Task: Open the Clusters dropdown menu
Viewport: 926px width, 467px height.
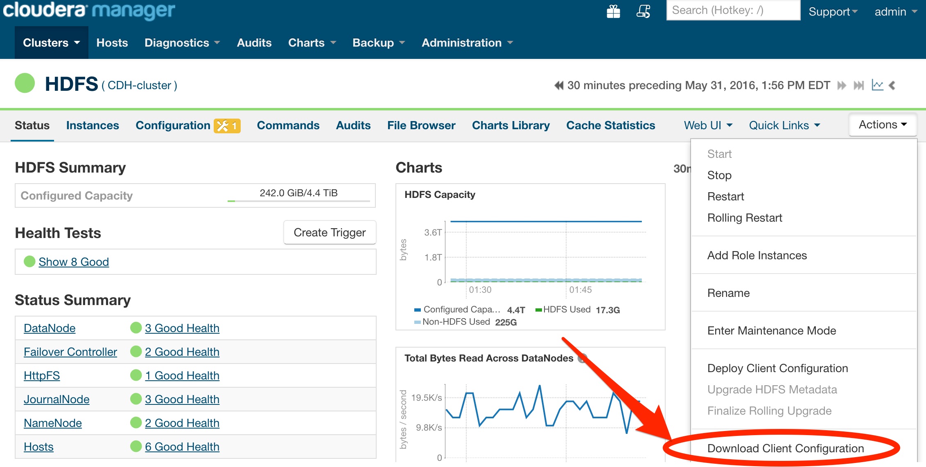Action: pyautogui.click(x=51, y=43)
